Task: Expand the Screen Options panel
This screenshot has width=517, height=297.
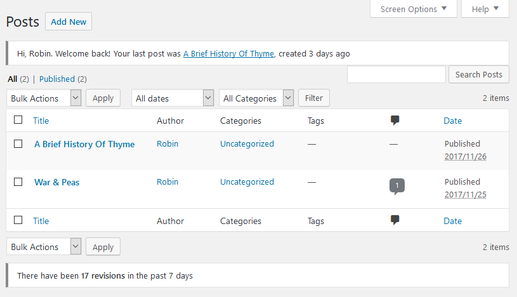Action: 413,9
